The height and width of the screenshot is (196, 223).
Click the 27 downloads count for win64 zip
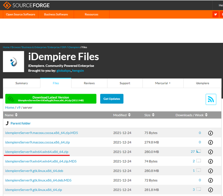click(193, 152)
